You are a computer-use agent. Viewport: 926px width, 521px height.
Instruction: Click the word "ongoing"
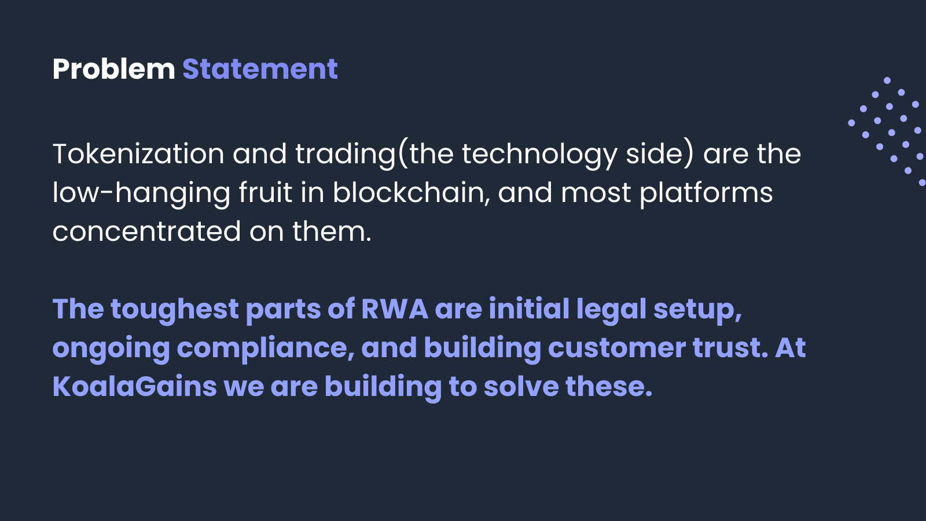point(111,349)
